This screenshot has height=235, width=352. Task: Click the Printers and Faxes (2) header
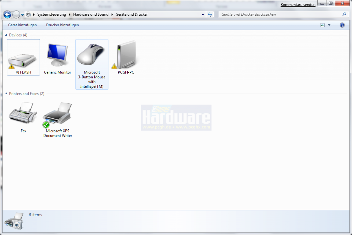tap(27, 94)
